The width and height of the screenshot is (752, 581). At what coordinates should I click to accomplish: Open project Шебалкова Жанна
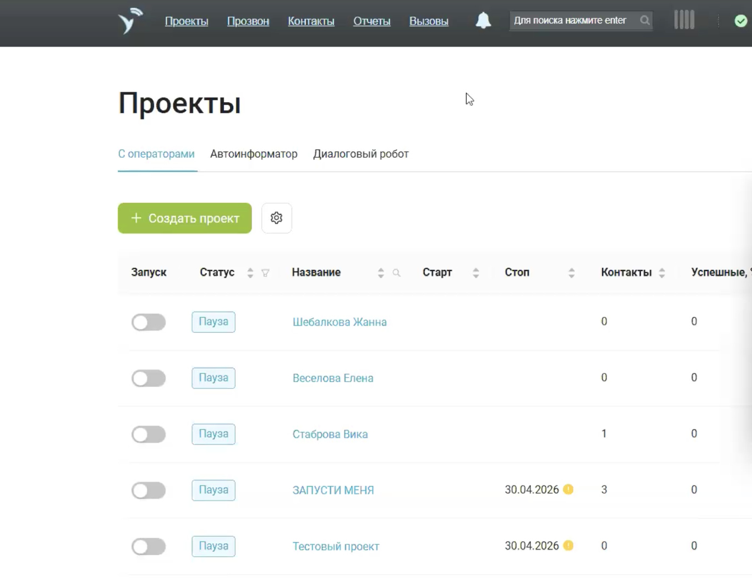pyautogui.click(x=340, y=322)
